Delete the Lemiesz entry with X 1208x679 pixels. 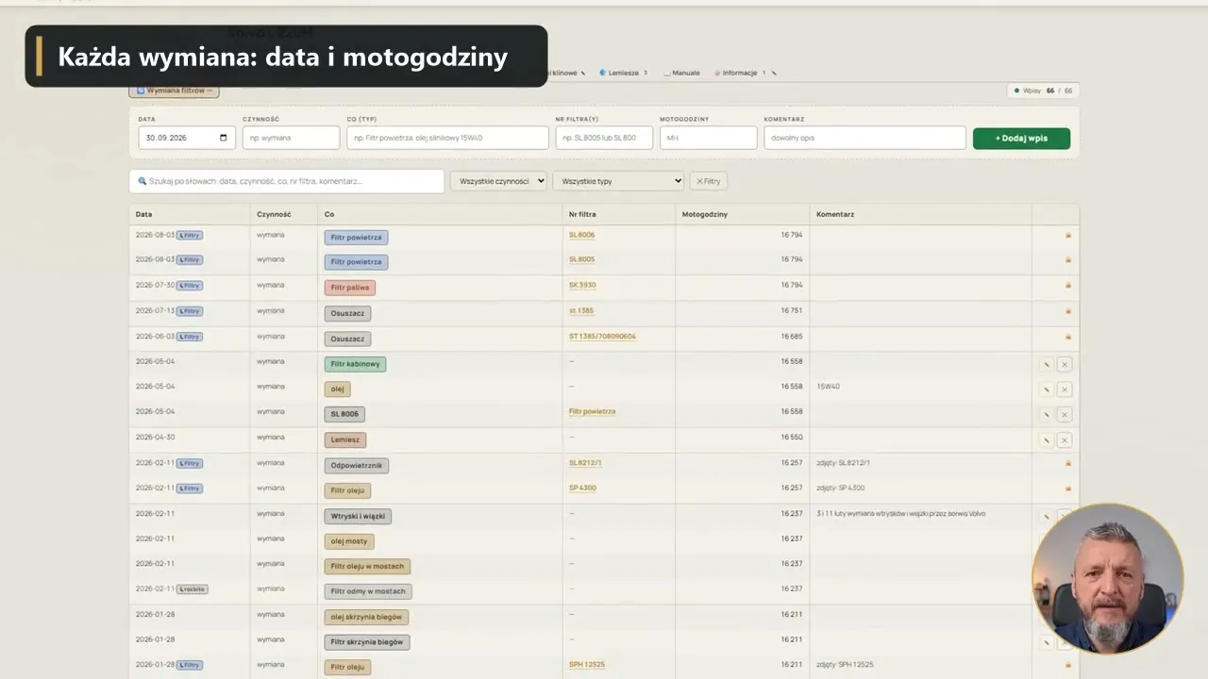[x=1065, y=440]
